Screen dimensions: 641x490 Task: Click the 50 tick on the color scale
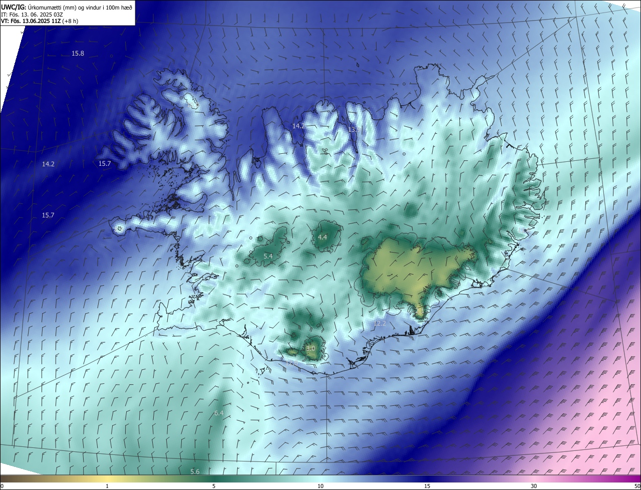(637, 486)
